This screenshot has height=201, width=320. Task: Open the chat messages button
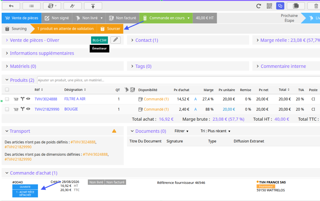click(280, 6)
